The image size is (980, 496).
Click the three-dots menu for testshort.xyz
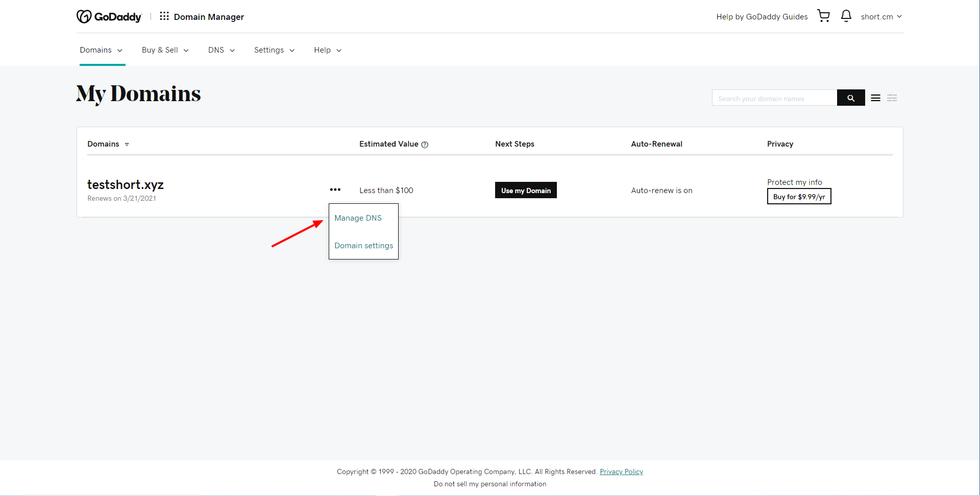pyautogui.click(x=335, y=190)
